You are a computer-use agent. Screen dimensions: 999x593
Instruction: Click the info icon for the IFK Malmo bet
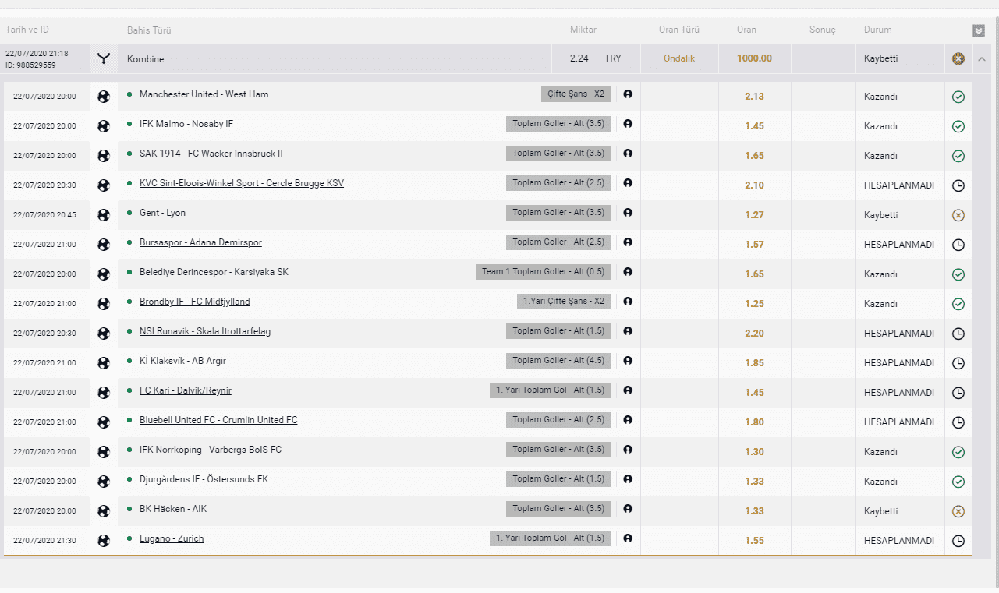[628, 124]
